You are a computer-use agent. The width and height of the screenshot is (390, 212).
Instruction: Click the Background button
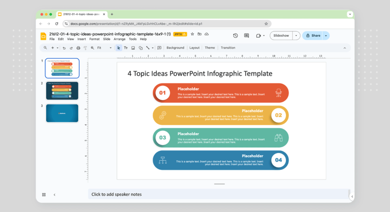tap(175, 48)
